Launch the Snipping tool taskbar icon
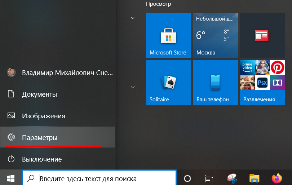 (x=232, y=179)
